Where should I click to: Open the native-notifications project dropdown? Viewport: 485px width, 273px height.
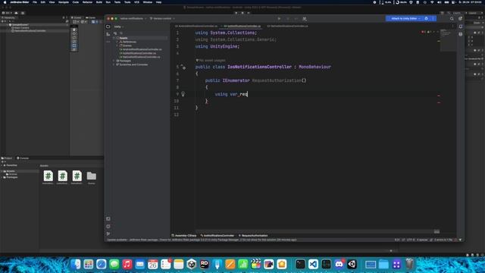pyautogui.click(x=133, y=18)
